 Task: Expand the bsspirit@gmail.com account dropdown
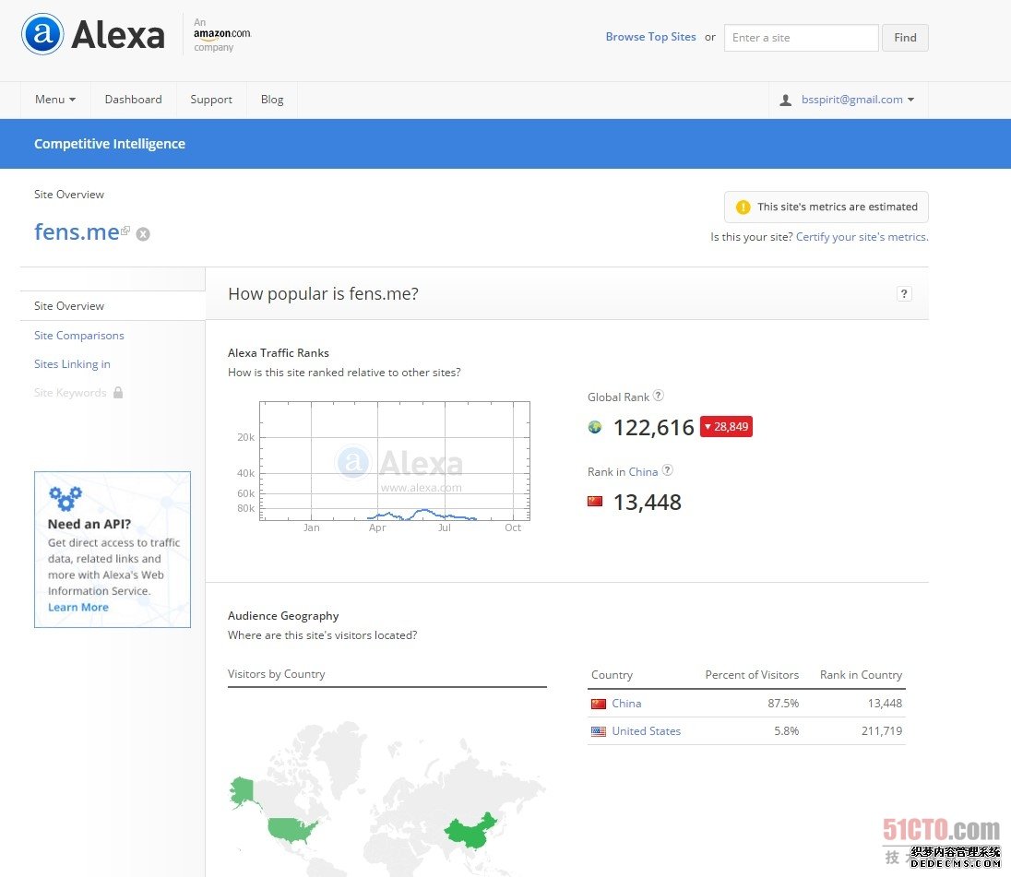click(851, 99)
